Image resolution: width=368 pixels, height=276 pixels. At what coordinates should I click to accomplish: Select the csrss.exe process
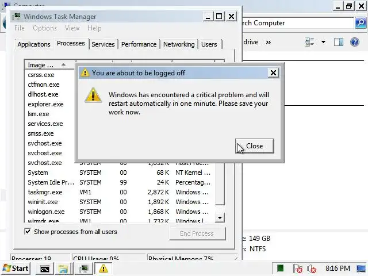click(x=41, y=75)
